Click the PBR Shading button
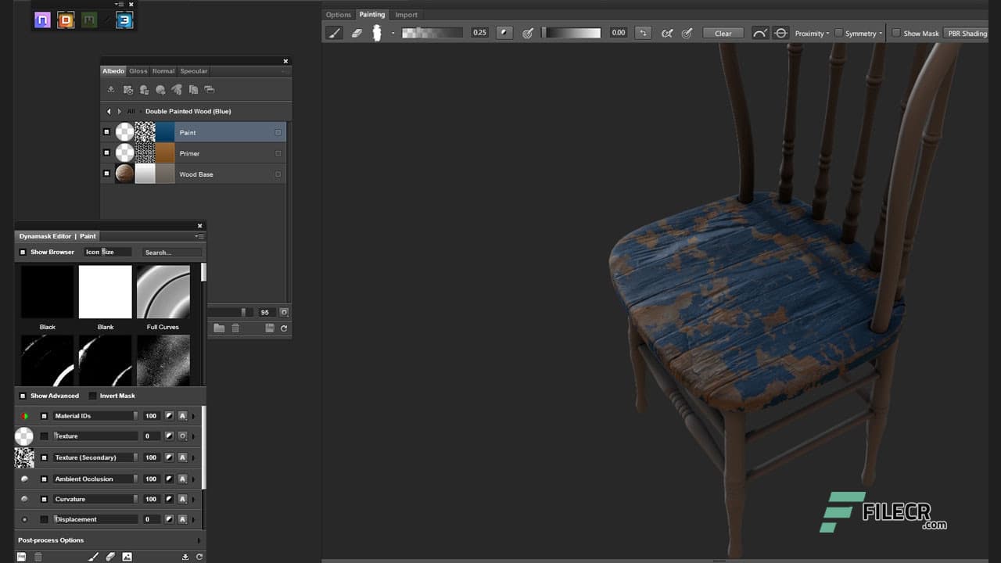Screen dimensions: 1001x563 (967, 33)
